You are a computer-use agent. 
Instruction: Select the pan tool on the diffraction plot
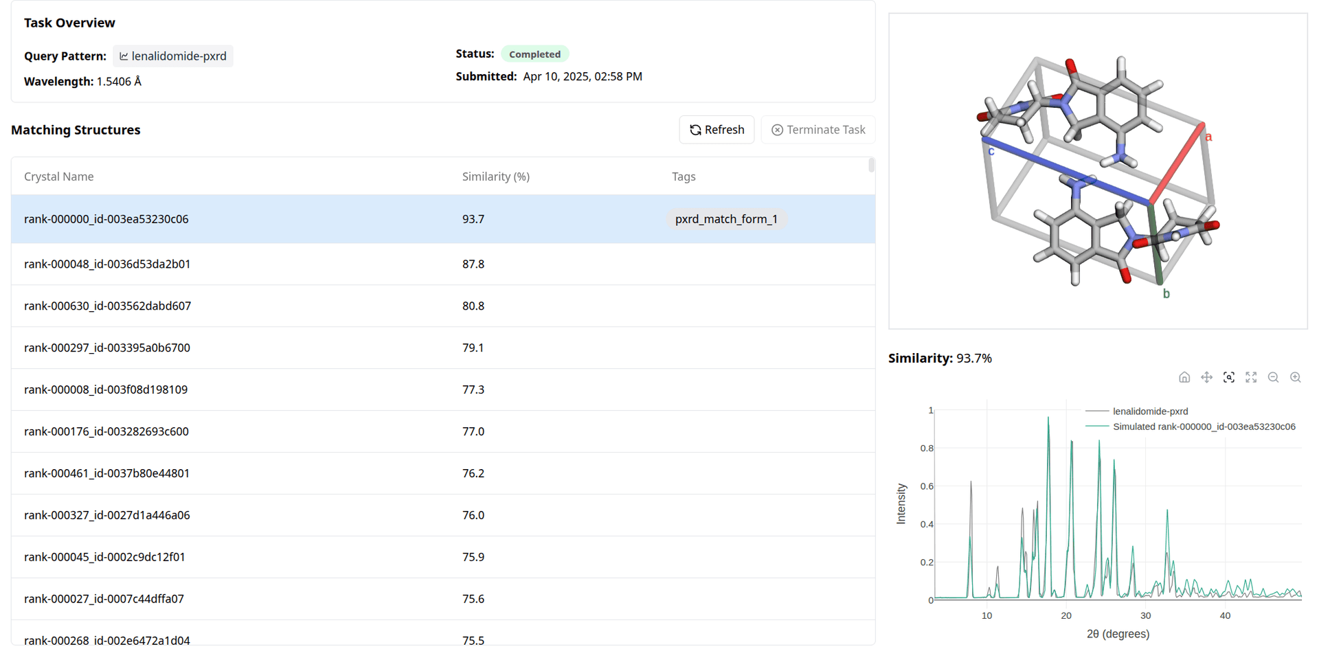coord(1206,377)
